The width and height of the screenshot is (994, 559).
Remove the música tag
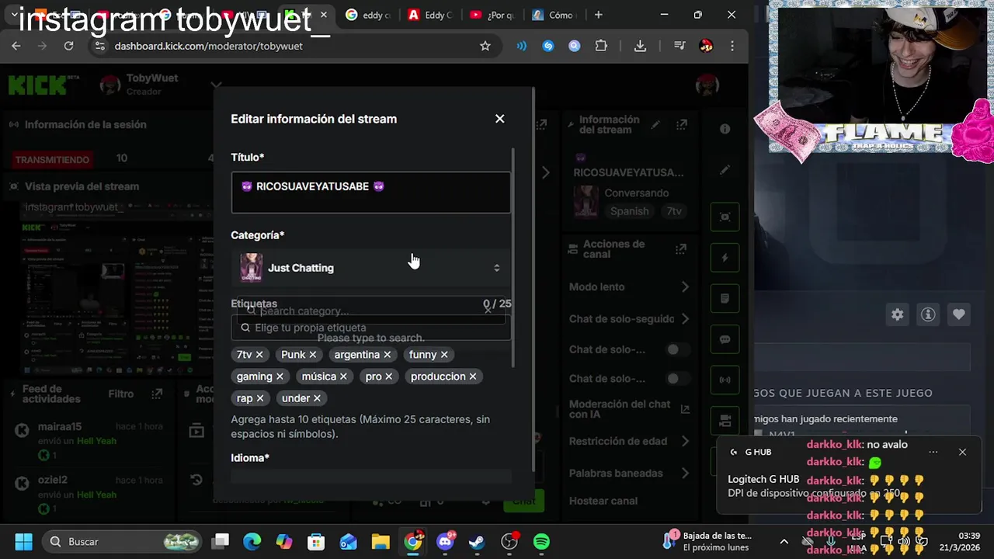click(343, 377)
